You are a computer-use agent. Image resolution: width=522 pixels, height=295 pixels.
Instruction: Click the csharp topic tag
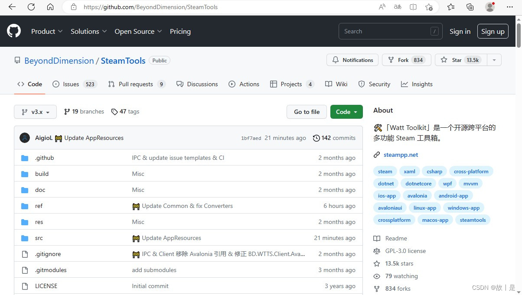(x=434, y=172)
